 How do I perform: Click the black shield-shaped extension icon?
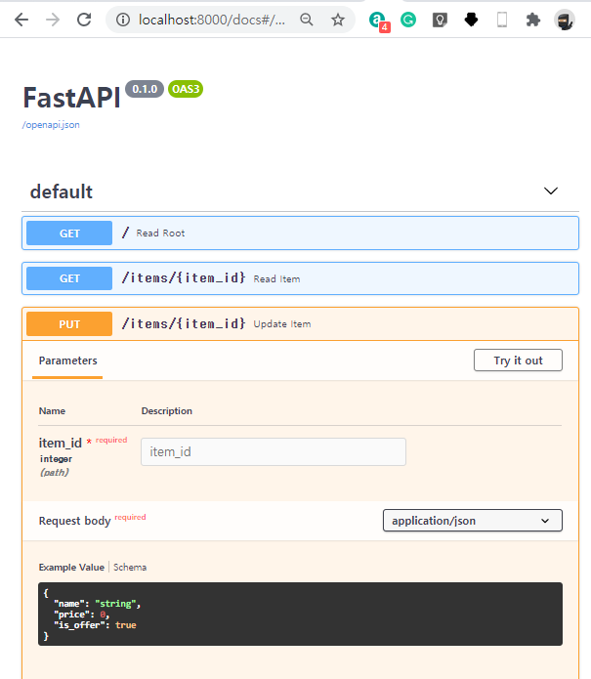471,20
